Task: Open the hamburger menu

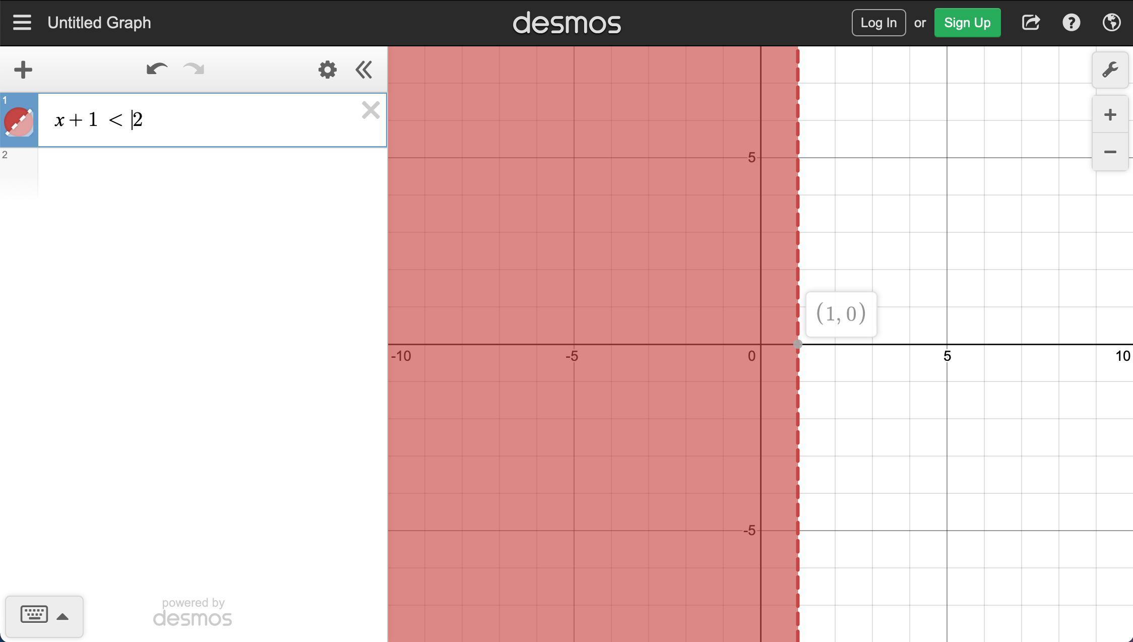Action: [22, 23]
